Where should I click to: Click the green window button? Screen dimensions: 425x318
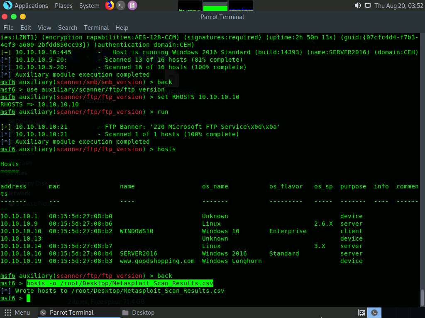click(14, 17)
